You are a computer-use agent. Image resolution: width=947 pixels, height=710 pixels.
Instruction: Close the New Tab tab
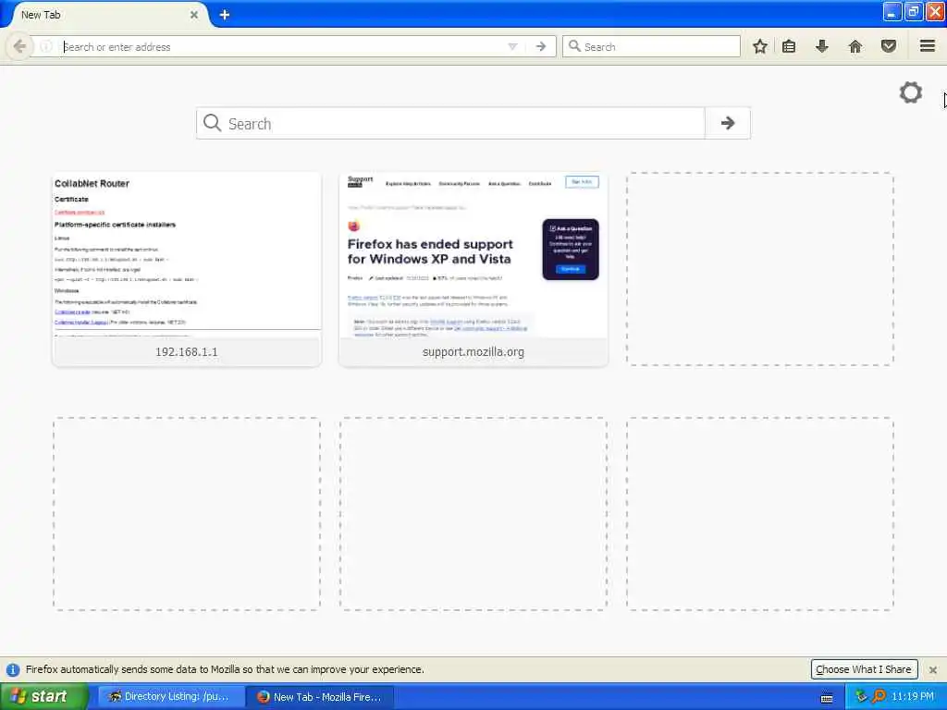[194, 15]
